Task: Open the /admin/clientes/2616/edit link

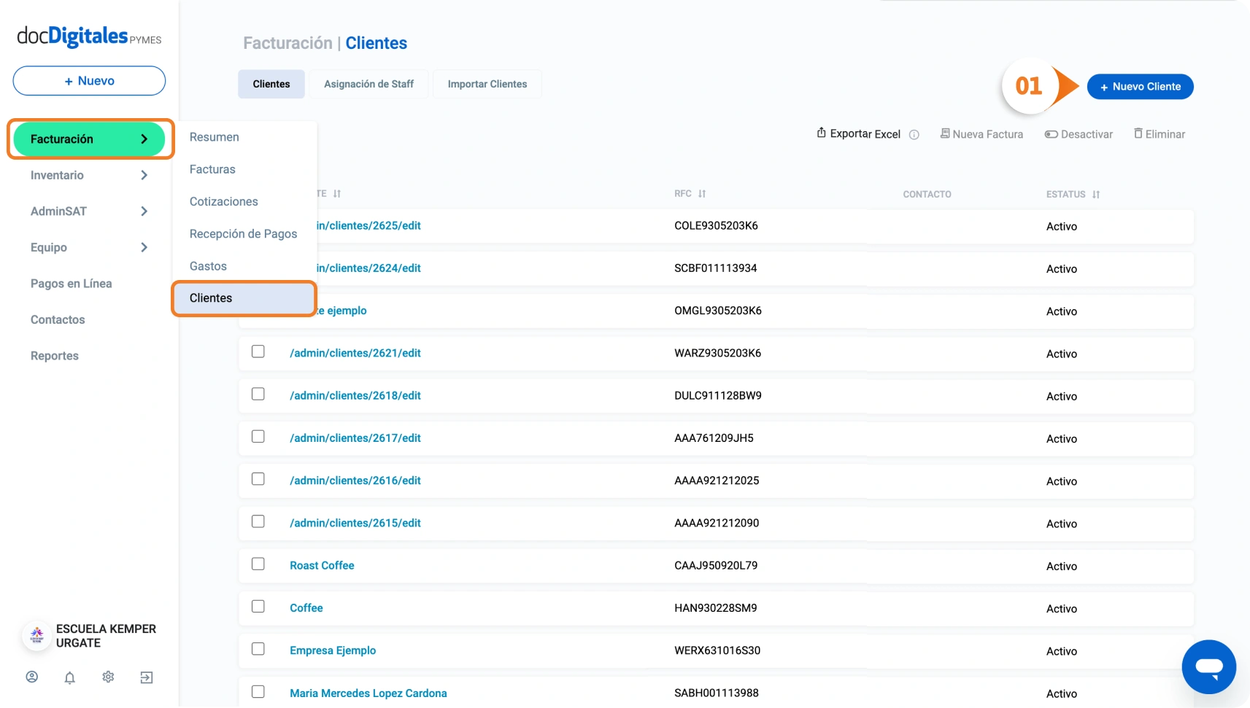Action: click(355, 481)
